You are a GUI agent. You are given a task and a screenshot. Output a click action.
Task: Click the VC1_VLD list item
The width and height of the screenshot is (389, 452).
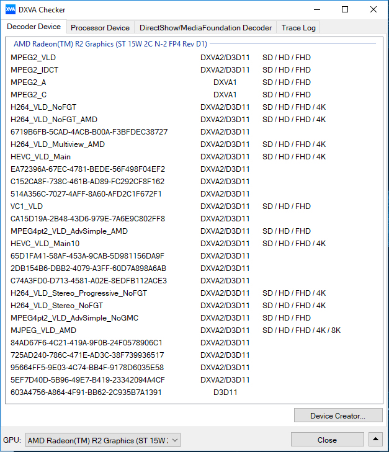tap(27, 206)
